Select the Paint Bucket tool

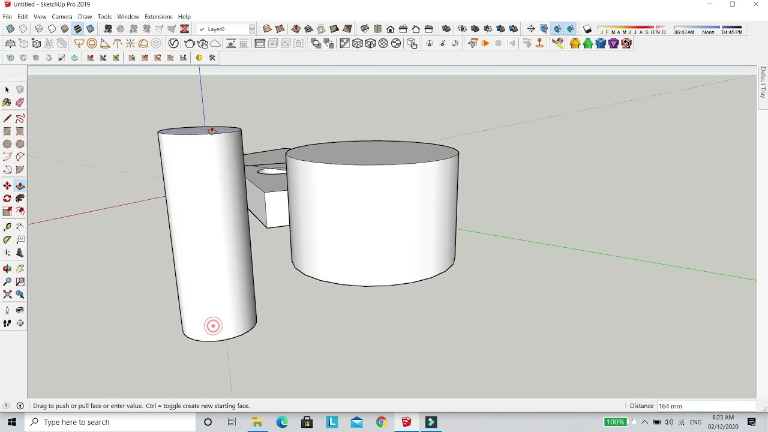pos(7,103)
